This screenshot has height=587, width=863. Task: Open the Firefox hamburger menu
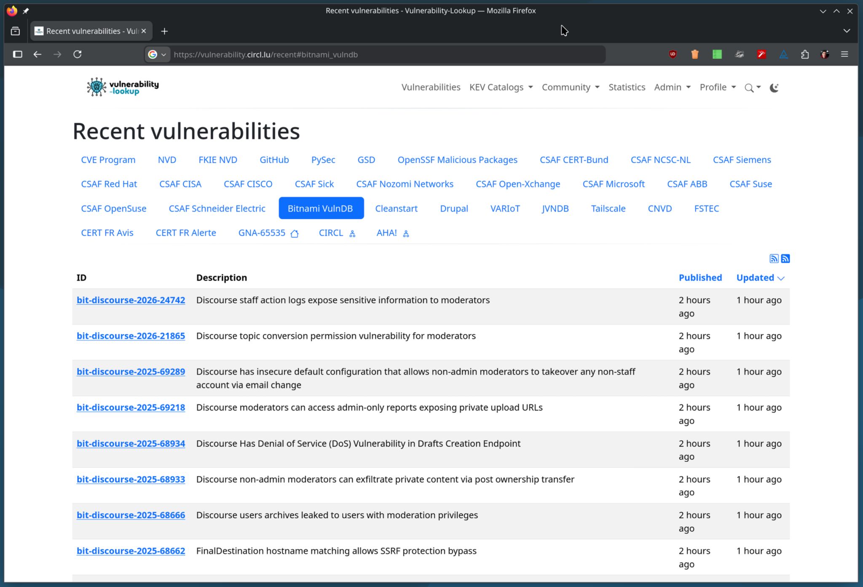coord(844,54)
